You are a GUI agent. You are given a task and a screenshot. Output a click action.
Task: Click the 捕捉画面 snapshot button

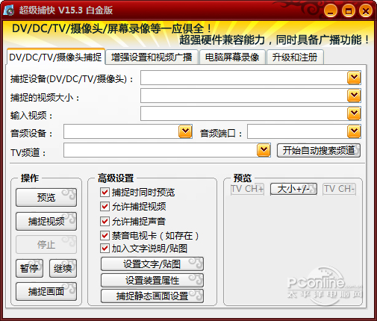(x=46, y=291)
